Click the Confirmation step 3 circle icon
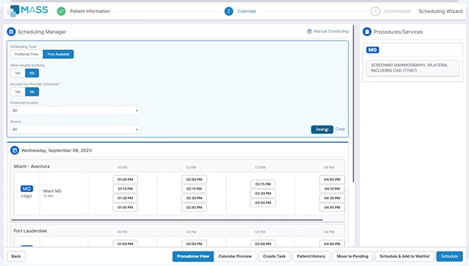 (375, 12)
